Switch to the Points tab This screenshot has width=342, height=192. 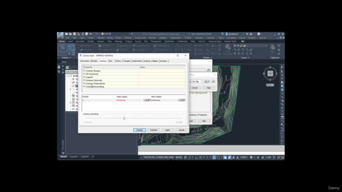click(x=118, y=61)
